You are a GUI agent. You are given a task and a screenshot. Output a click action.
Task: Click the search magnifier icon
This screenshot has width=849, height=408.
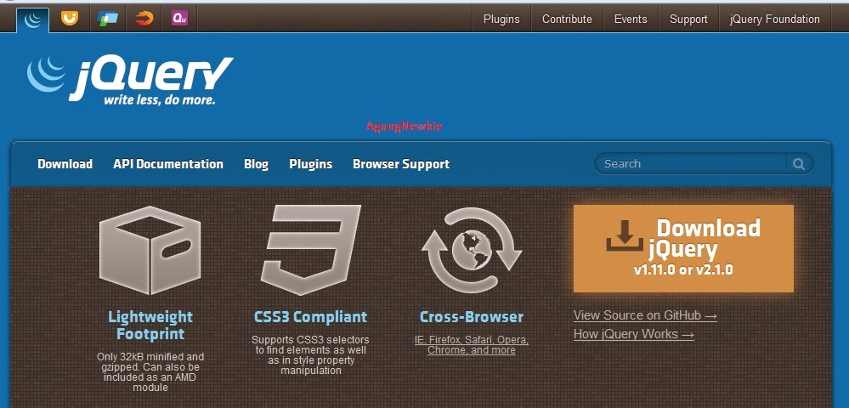pyautogui.click(x=799, y=164)
